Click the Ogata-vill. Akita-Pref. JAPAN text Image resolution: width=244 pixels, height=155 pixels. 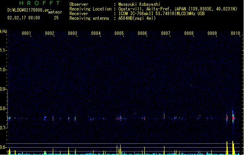coord(152,9)
